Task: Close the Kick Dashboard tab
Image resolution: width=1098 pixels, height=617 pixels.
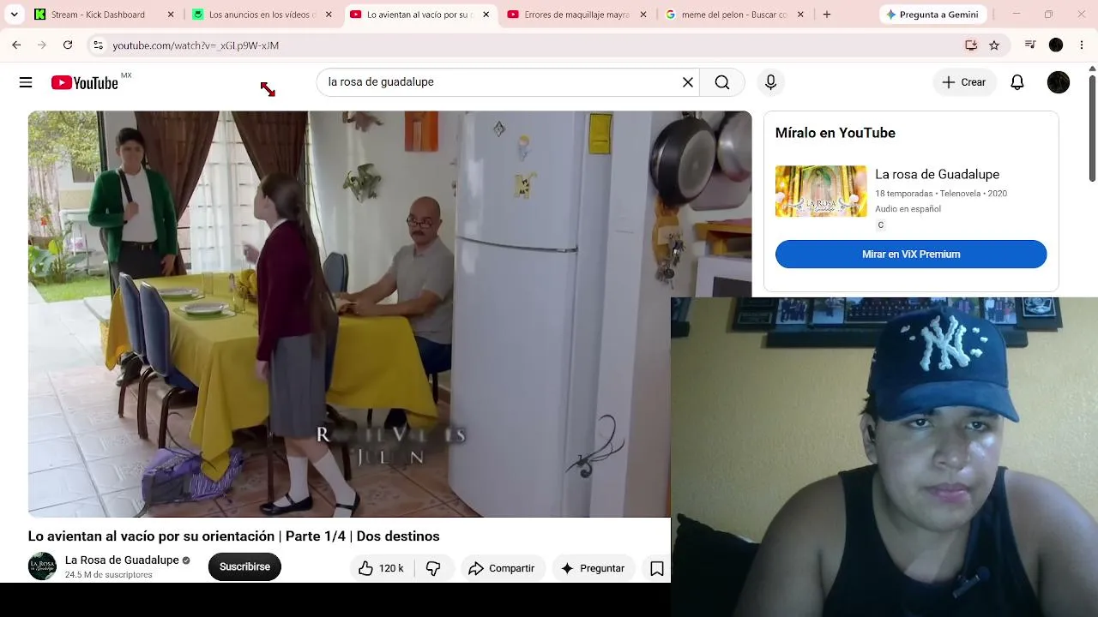Action: coord(171,15)
